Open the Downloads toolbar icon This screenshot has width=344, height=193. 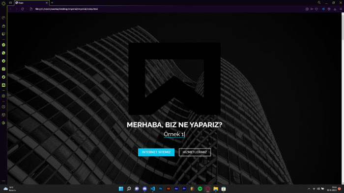pyautogui.click(x=335, y=9)
